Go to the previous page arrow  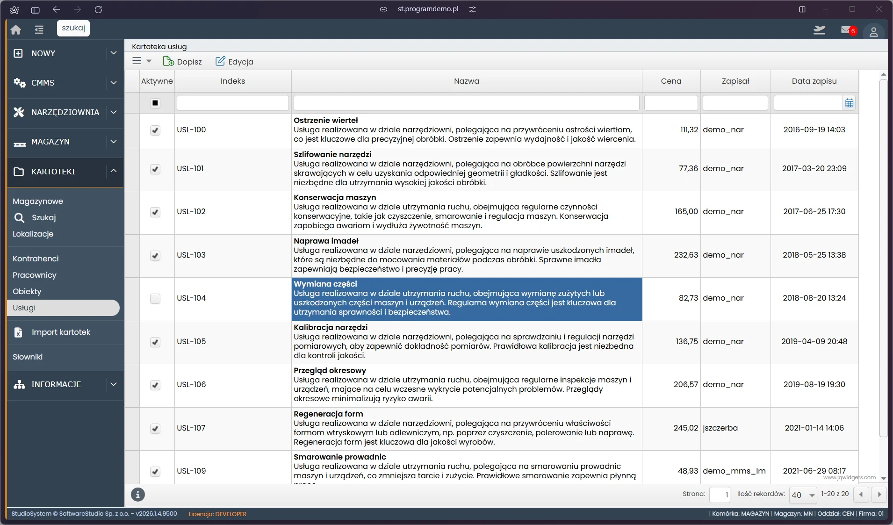(x=861, y=495)
